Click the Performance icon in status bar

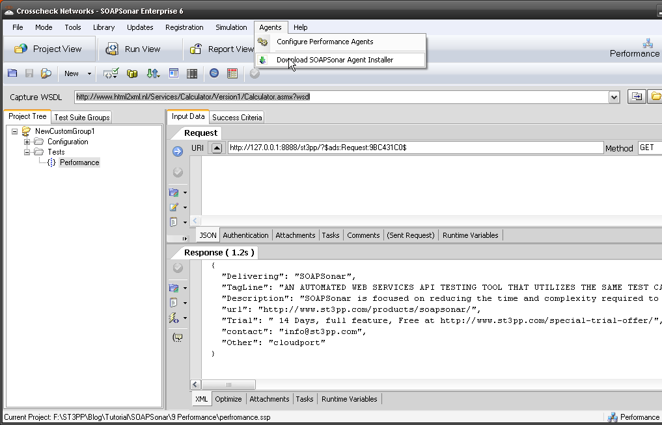tap(613, 417)
